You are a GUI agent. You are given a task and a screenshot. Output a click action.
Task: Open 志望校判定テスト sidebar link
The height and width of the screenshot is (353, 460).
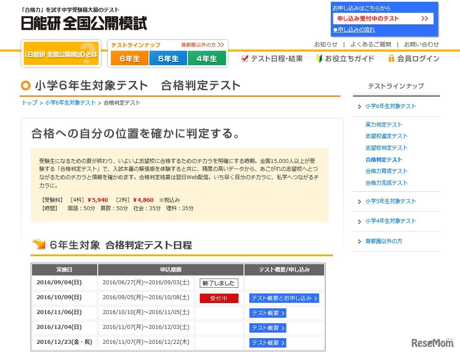pos(386,148)
